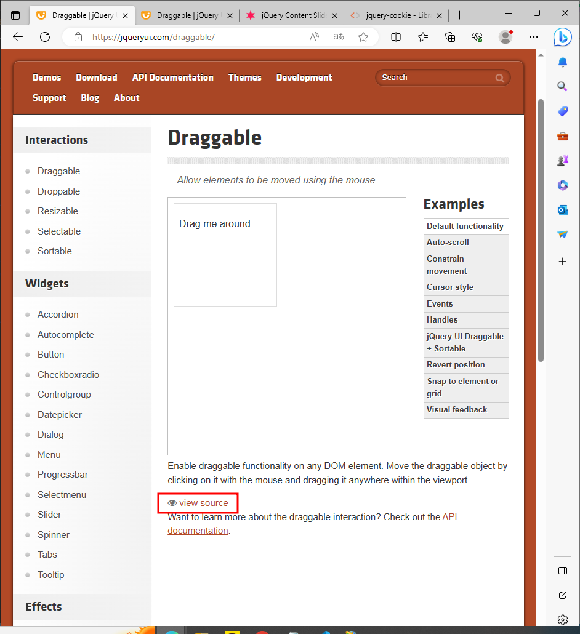The width and height of the screenshot is (580, 634).
Task: Open sidebar Games chess icon
Action: 563,161
